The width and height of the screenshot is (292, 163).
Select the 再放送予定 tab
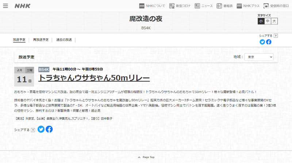coord(41,40)
